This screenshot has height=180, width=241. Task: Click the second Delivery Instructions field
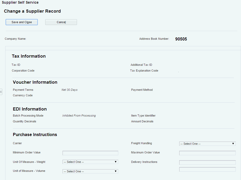coord(207,169)
